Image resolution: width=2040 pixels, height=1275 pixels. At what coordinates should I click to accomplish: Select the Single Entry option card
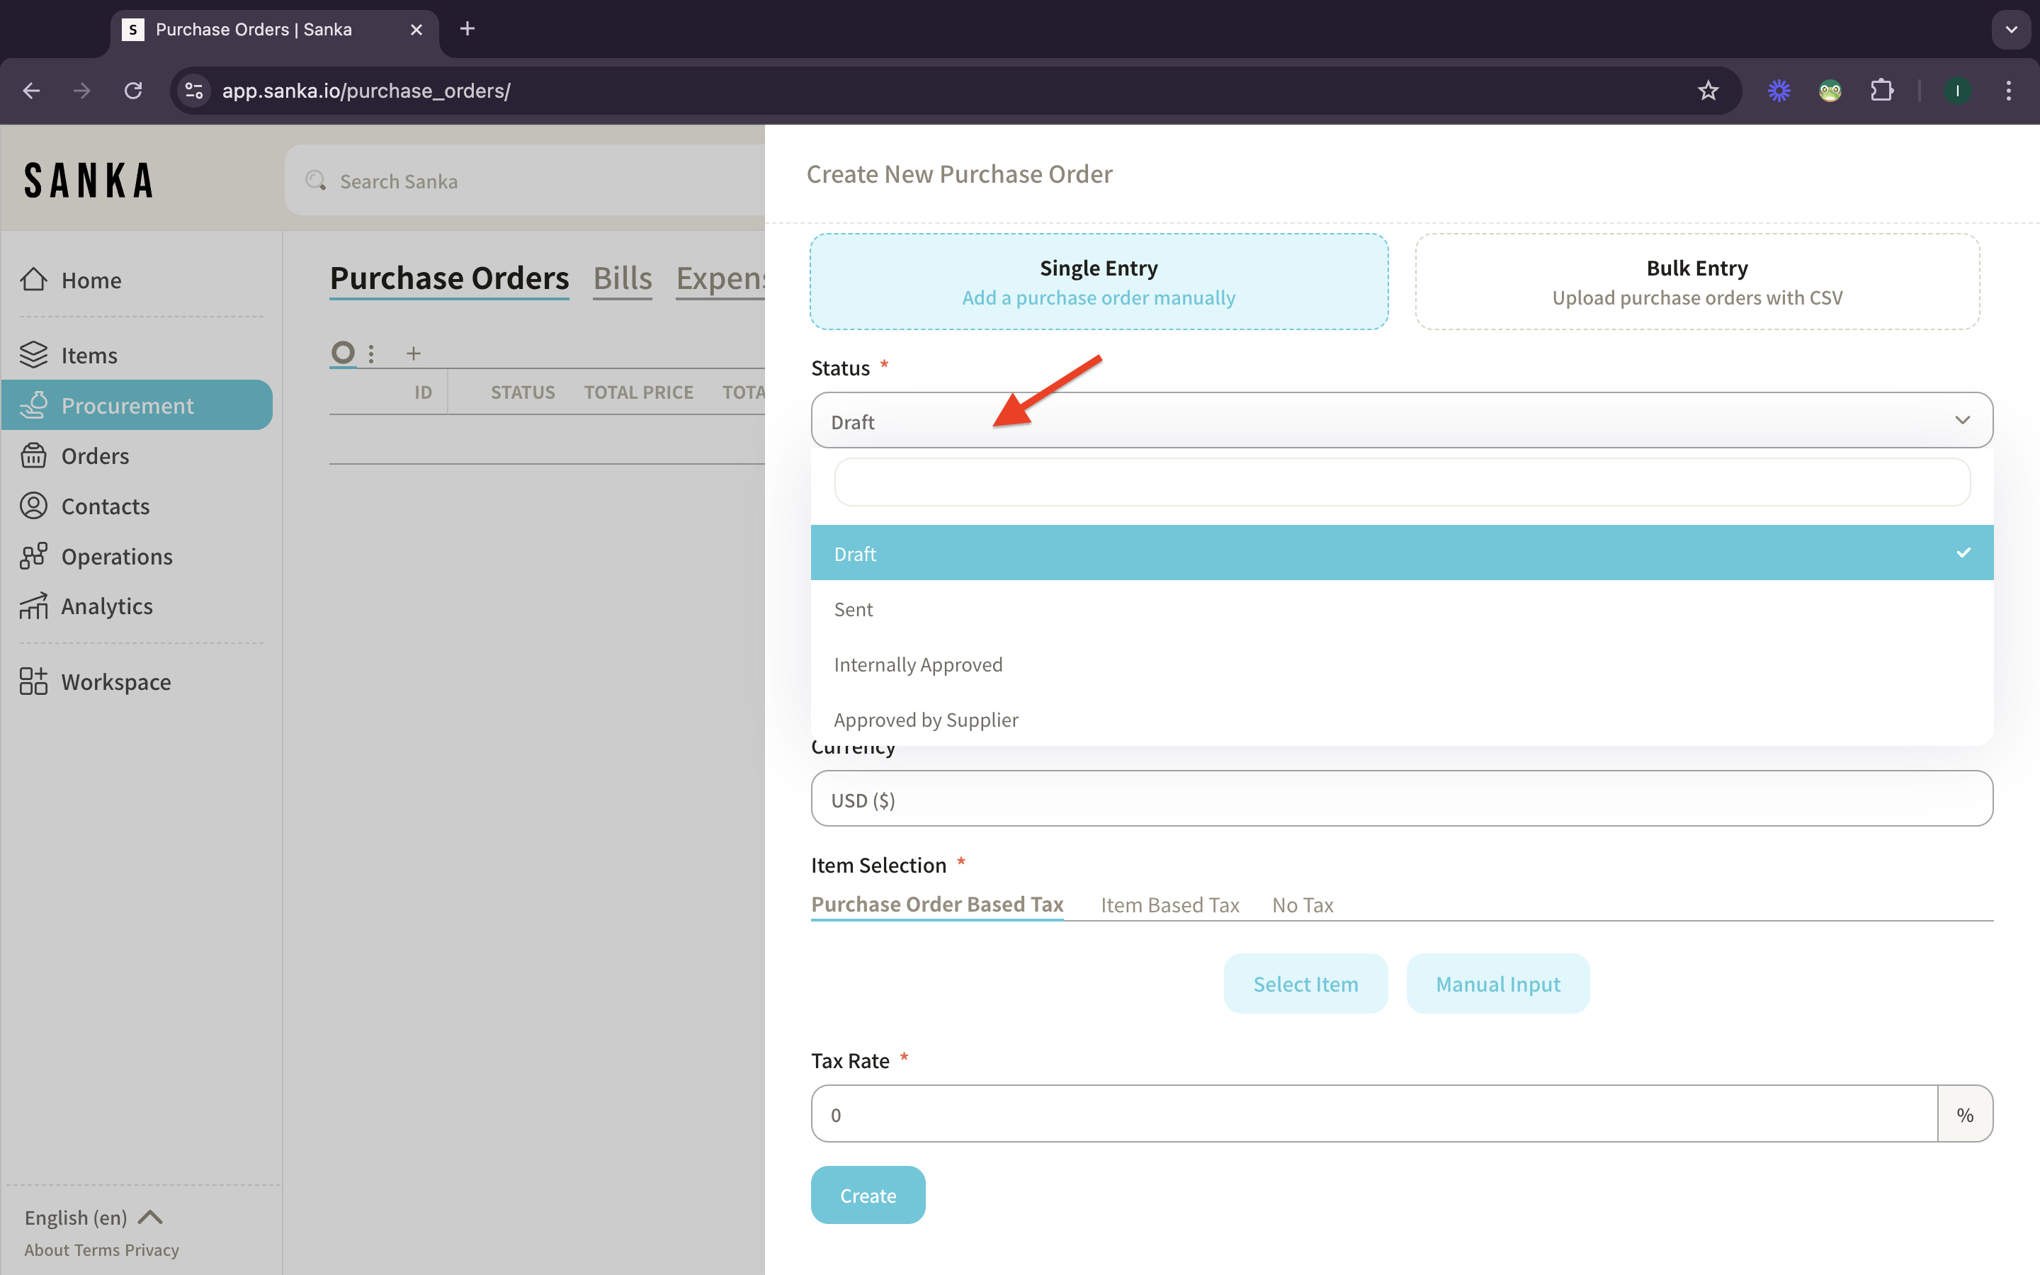click(x=1099, y=282)
